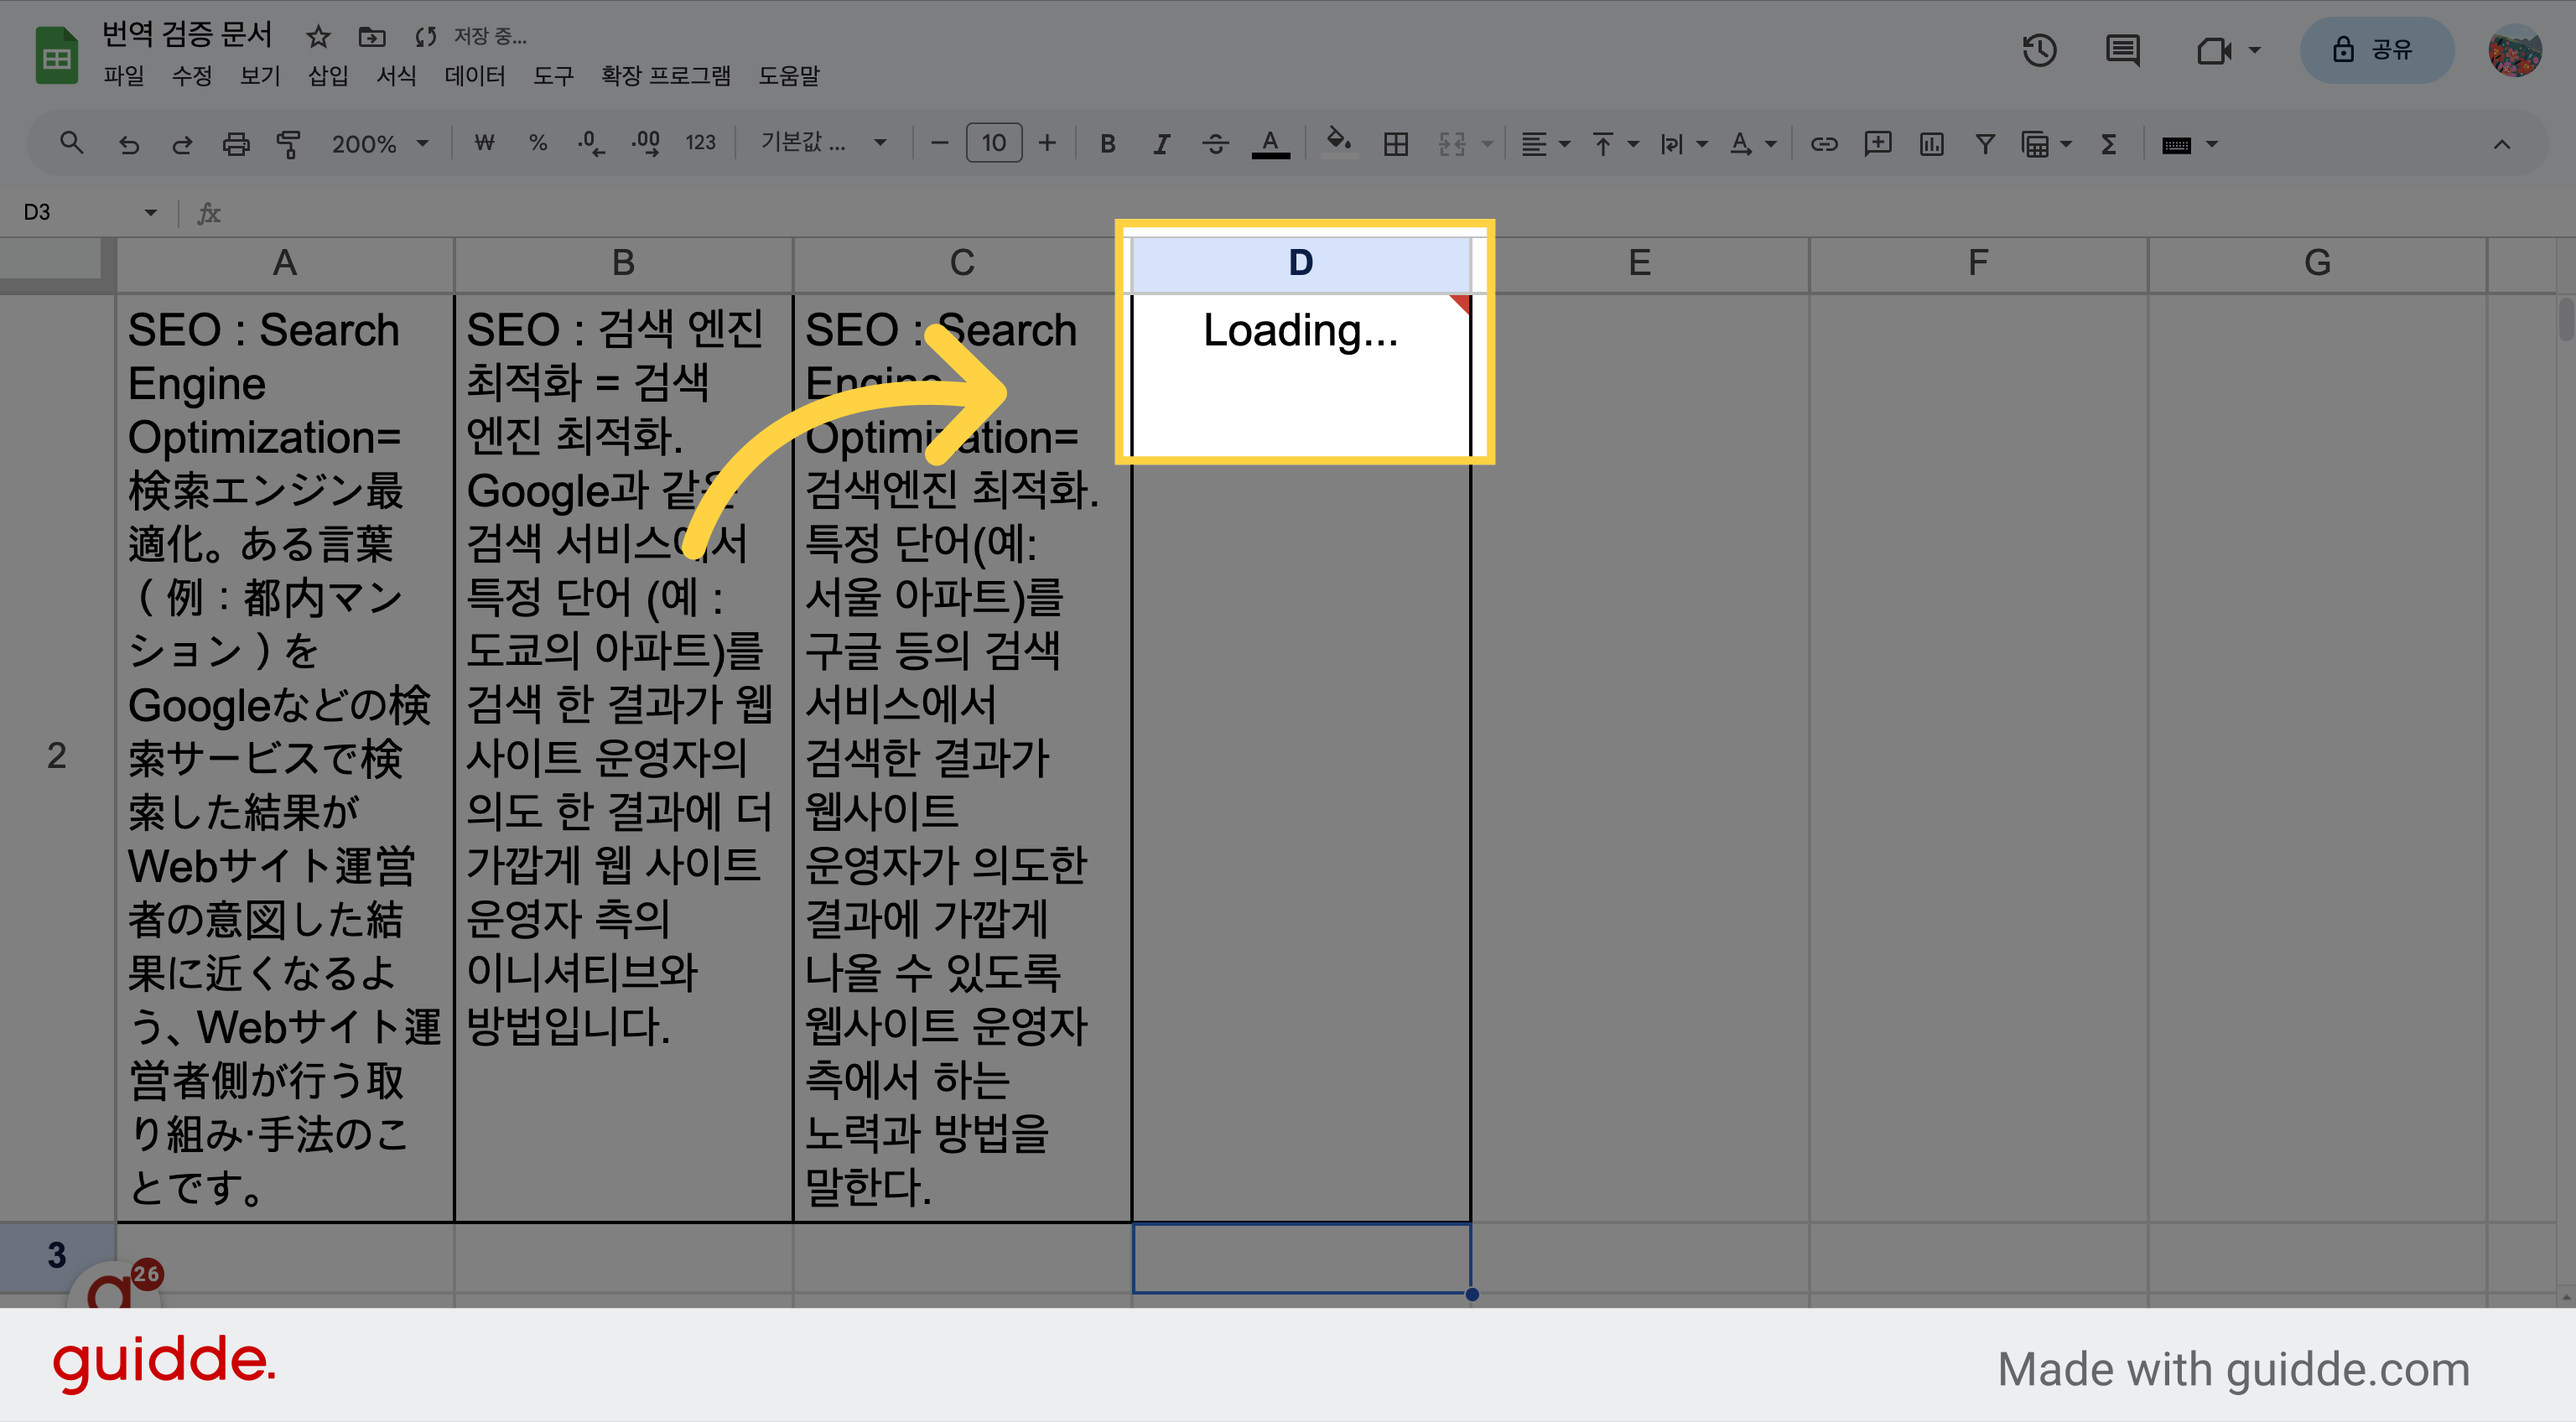The image size is (2576, 1422).
Task: Open the version history clock icon
Action: pyautogui.click(x=2039, y=50)
